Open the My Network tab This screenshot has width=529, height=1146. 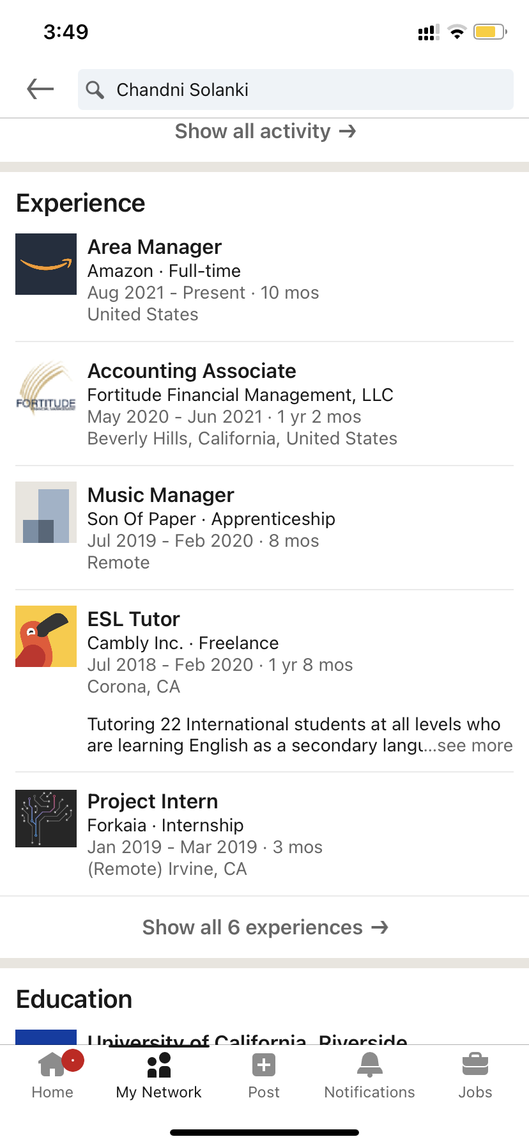pos(158,1076)
